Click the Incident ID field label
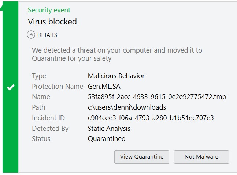 coord(48,118)
